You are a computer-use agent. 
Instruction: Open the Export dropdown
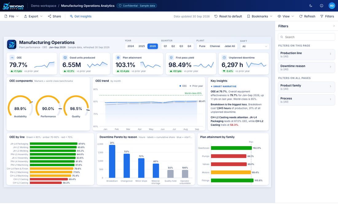pyautogui.click(x=33, y=16)
